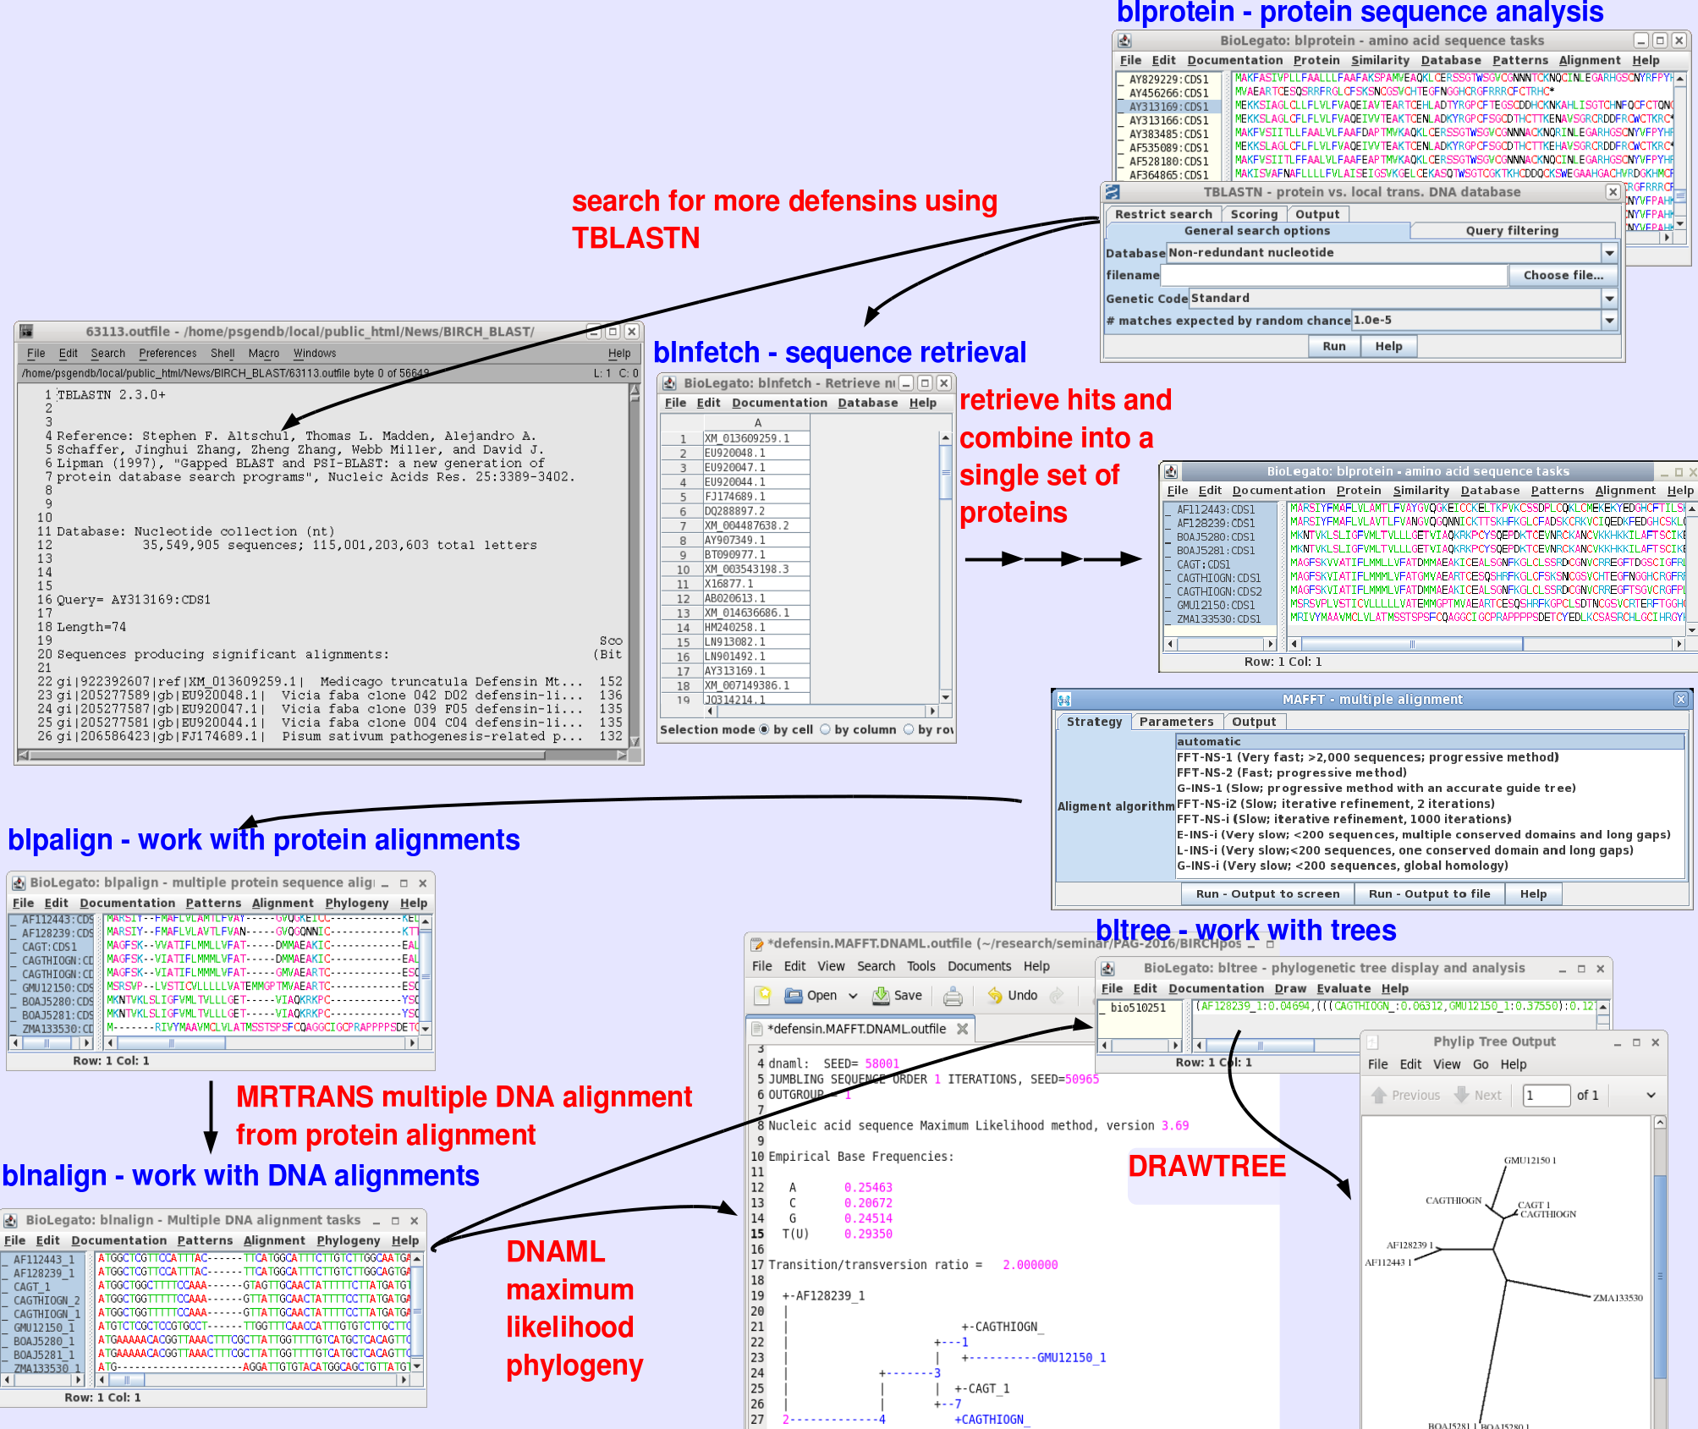Open the Database dropdown in TBLASTN
This screenshot has height=1429, width=1698.
[1609, 253]
